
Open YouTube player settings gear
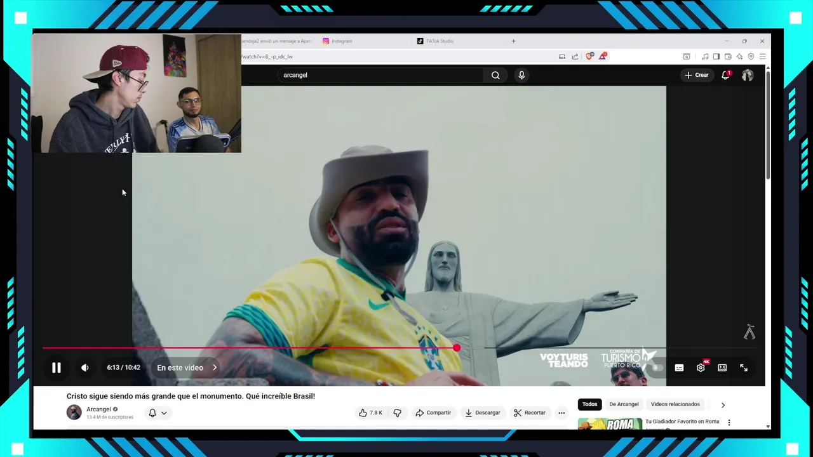[x=701, y=368]
